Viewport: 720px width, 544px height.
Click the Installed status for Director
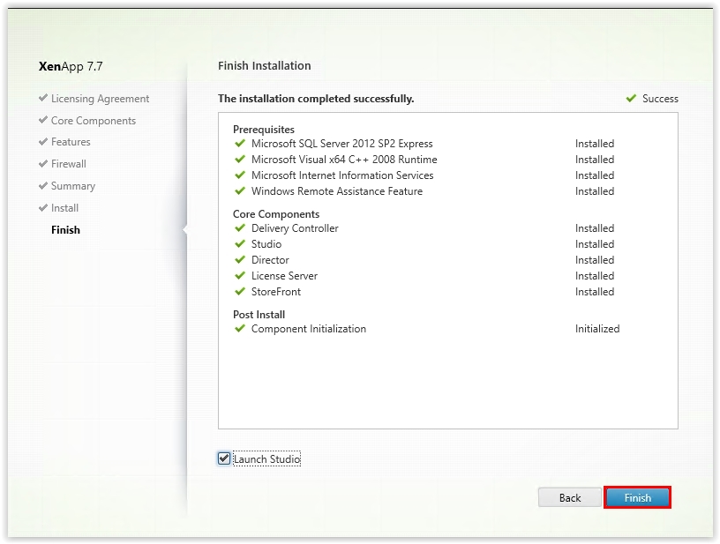(x=595, y=260)
